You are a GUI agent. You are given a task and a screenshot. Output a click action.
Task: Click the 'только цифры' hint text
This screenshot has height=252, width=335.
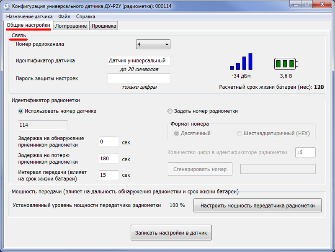click(x=139, y=87)
